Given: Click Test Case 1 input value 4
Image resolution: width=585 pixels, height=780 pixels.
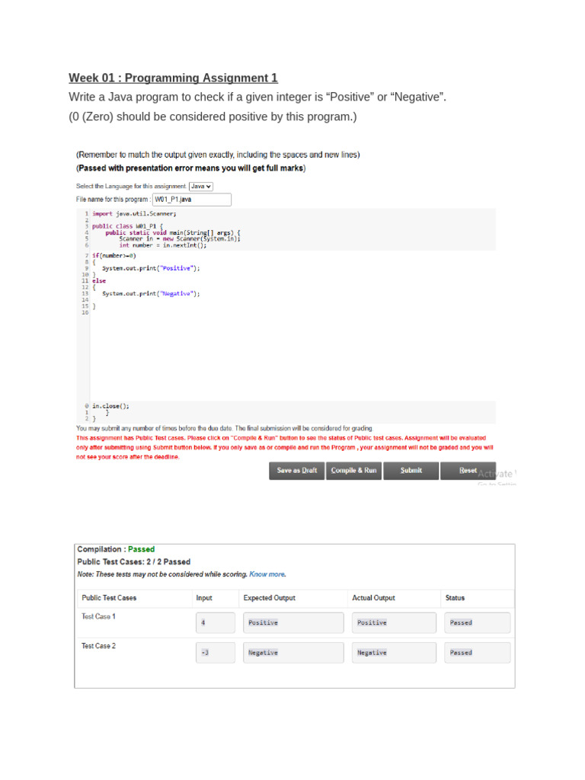Looking at the screenshot, I should (216, 623).
